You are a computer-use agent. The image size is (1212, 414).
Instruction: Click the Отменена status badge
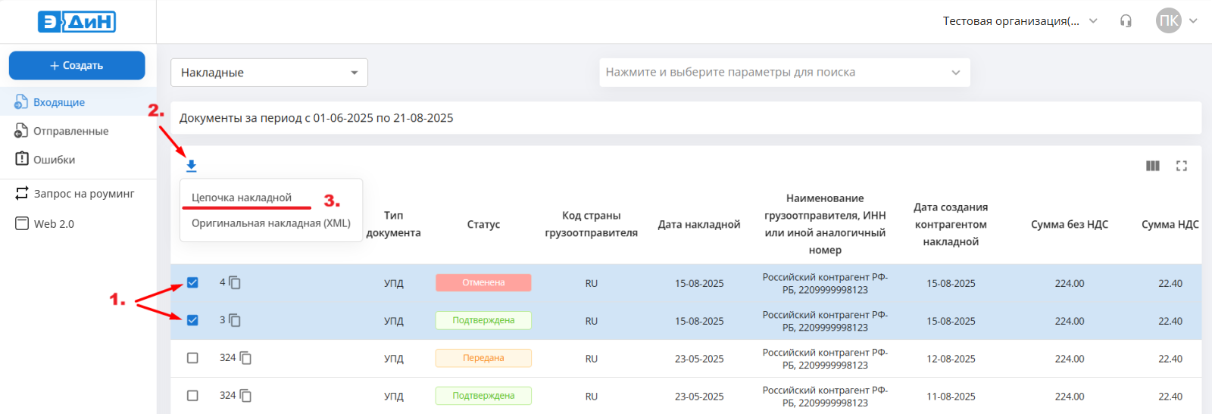click(x=483, y=282)
